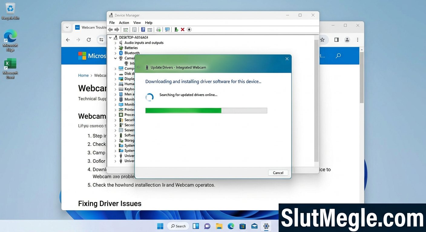Select the Processors chip icon in the tree
This screenshot has height=232, width=426.
(121, 115)
